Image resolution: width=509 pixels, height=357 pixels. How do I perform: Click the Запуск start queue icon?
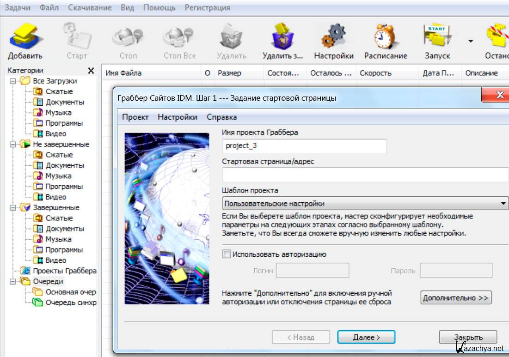click(x=437, y=42)
